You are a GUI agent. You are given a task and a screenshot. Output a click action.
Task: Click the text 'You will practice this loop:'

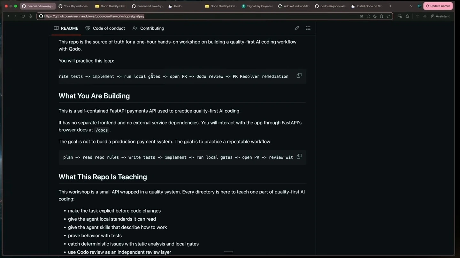point(86,61)
